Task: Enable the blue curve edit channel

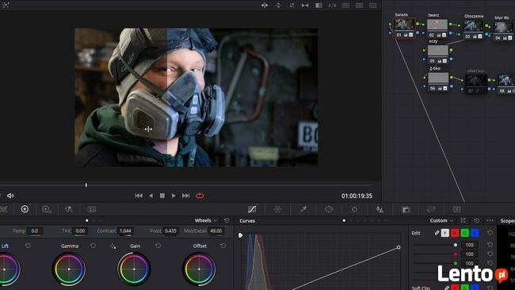Action: (475, 233)
